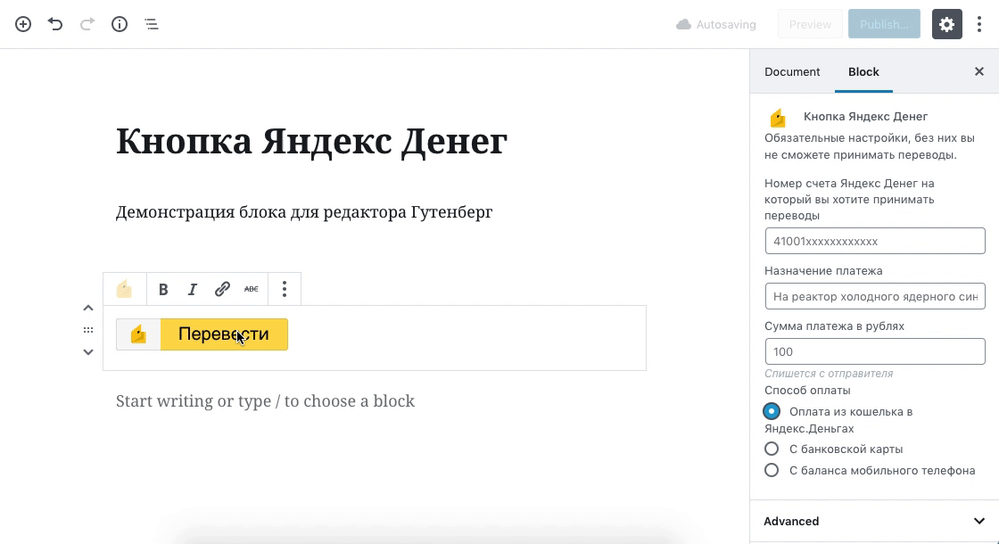999x544 pixels.
Task: Click the Yandex Money block icon in toolbar
Action: click(x=125, y=289)
